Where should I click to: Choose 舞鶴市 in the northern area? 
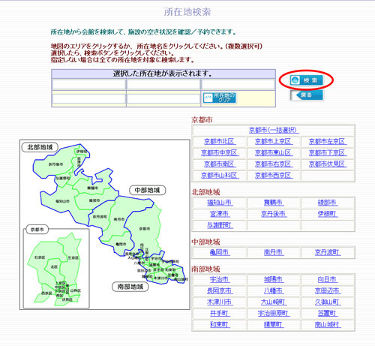point(274,203)
